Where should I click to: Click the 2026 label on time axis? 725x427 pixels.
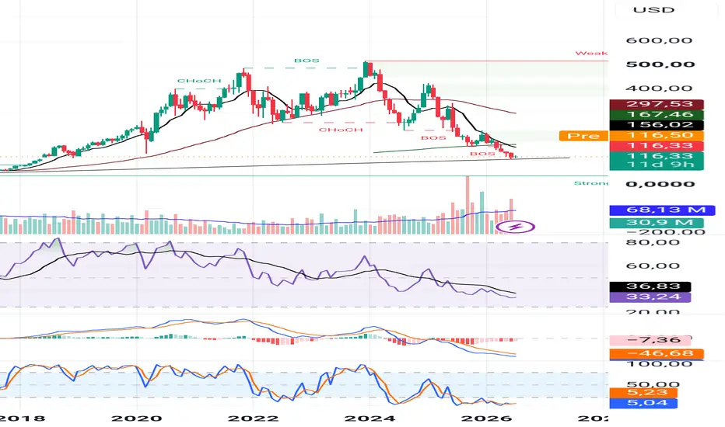tap(487, 418)
